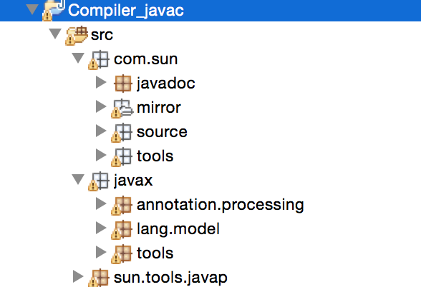Click the mirror package icon
The height and width of the screenshot is (287, 421).
point(122,109)
